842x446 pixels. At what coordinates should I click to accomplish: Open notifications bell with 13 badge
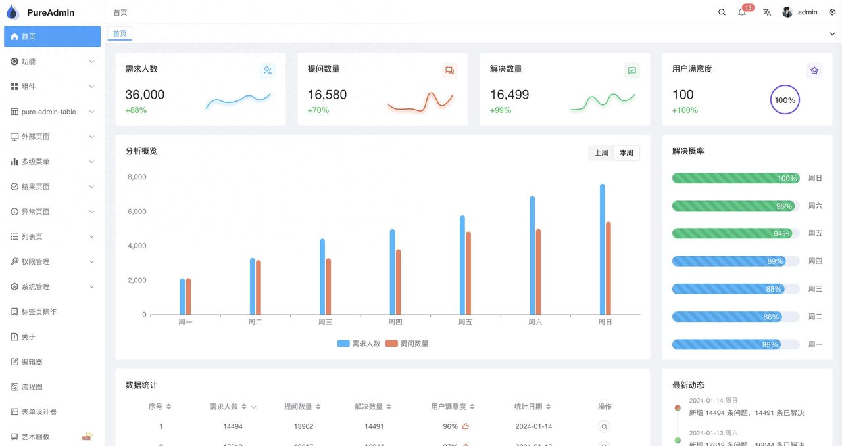[742, 12]
